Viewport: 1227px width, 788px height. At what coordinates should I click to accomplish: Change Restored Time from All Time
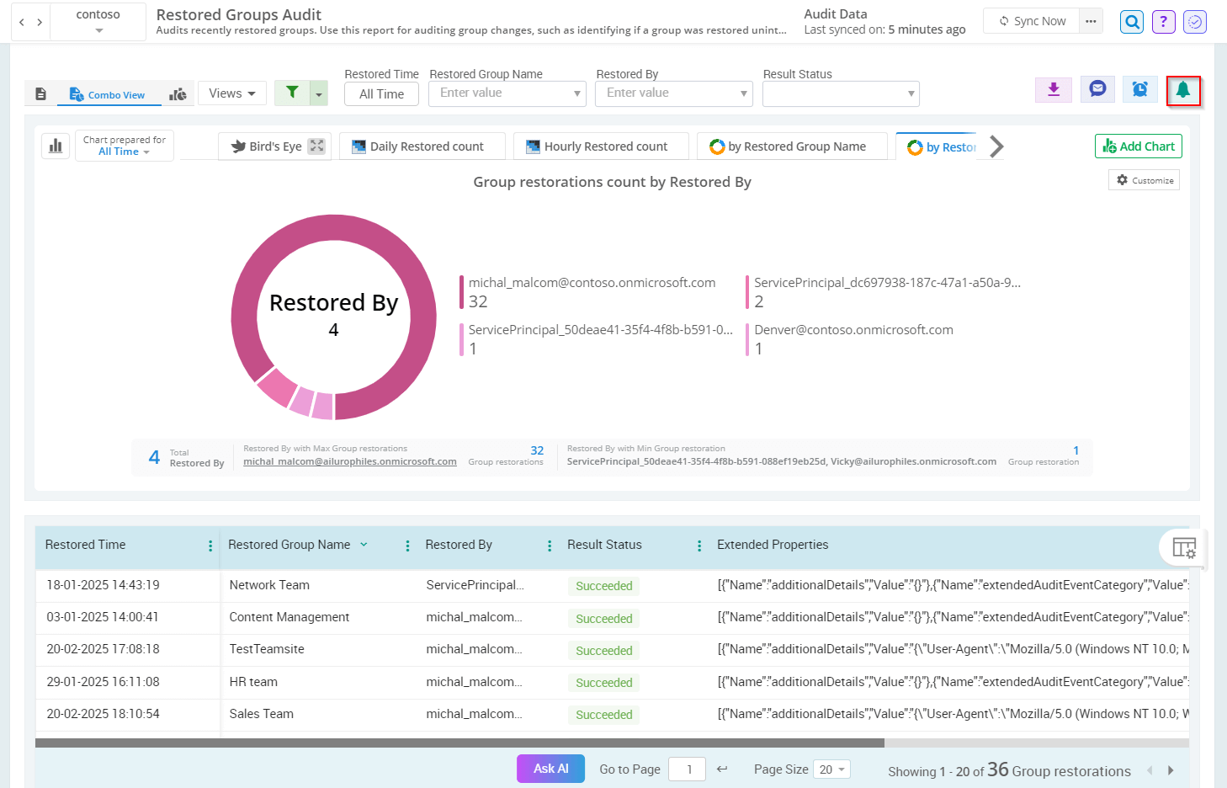[381, 93]
